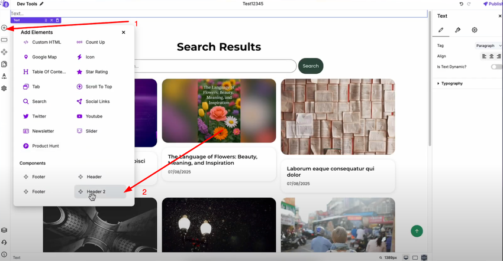This screenshot has width=503, height=261.
Task: Align text to the center
Action: tap(491, 56)
